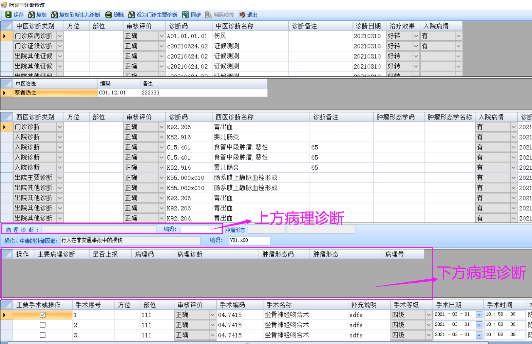The height and width of the screenshot is (344, 532).
Task: Click the 西医诊断名称 column header
Action: pos(261,117)
